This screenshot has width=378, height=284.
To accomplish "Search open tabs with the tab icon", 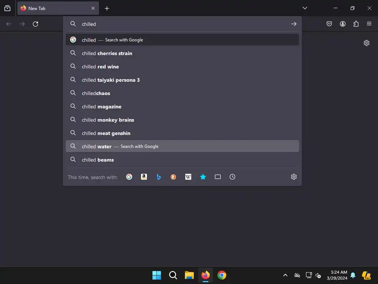I will pyautogui.click(x=218, y=177).
